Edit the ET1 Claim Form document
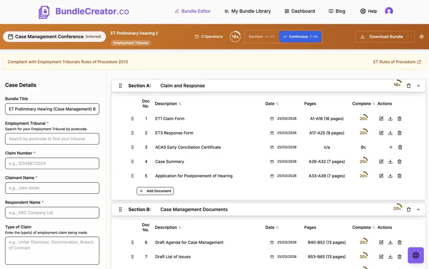This screenshot has height=269, width=429. (x=381, y=119)
